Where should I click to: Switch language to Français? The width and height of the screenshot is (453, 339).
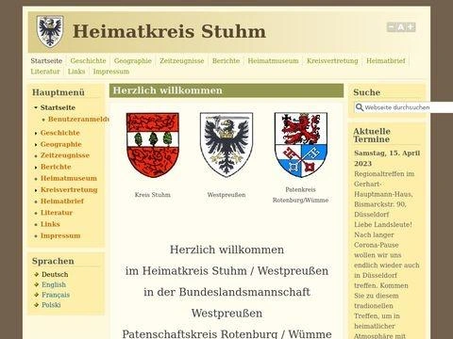56,295
